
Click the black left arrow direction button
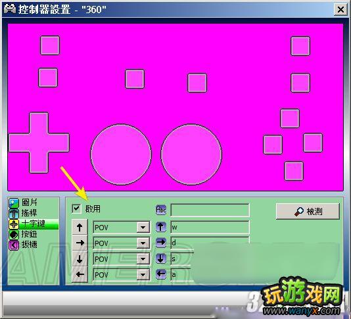pos(80,274)
